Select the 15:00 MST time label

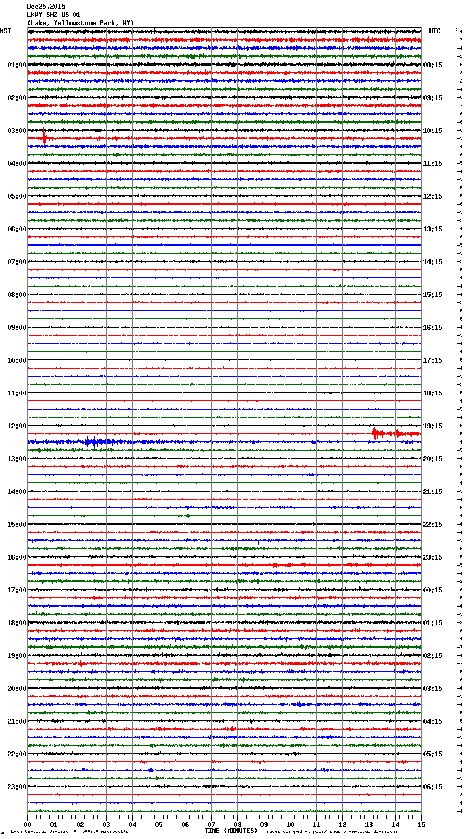pyautogui.click(x=16, y=525)
